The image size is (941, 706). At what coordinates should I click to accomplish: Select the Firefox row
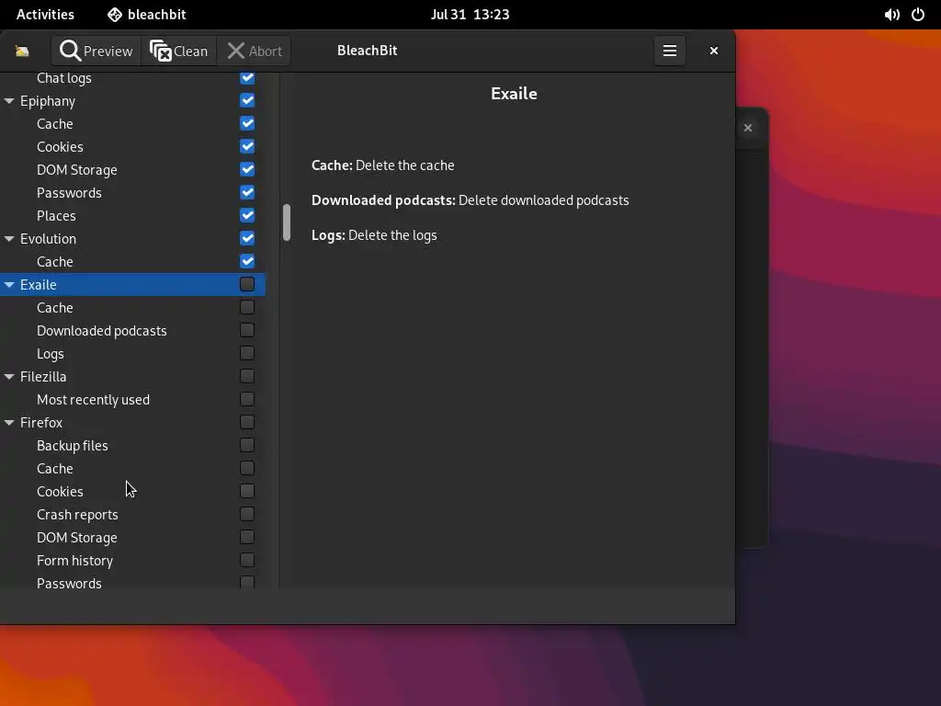pos(132,423)
